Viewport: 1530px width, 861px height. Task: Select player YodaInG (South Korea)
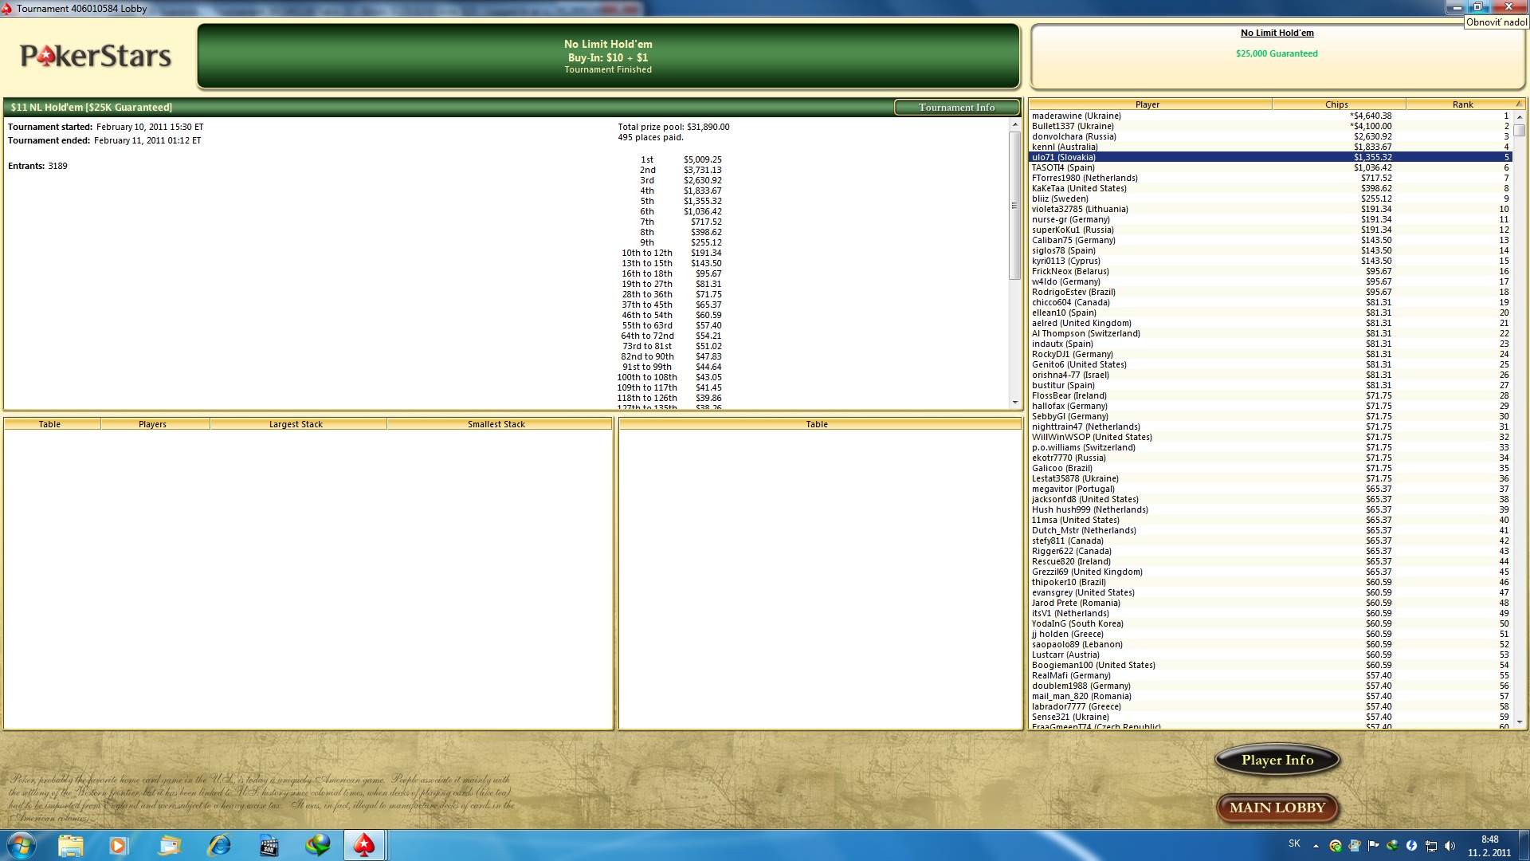click(1270, 623)
